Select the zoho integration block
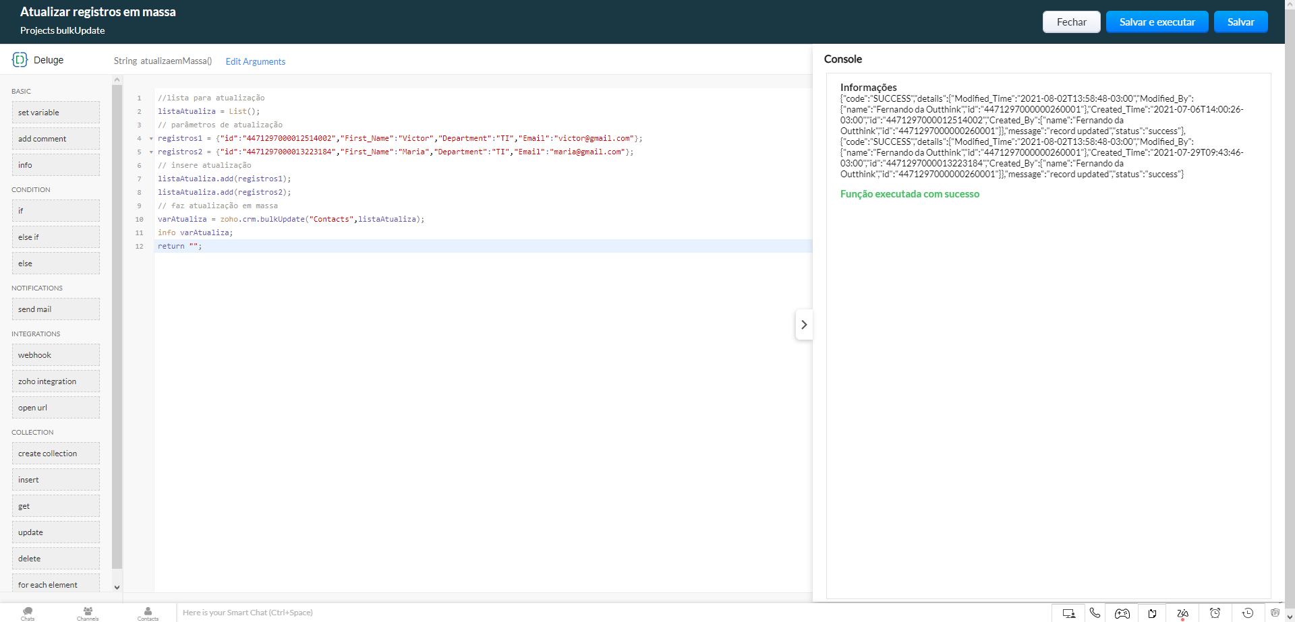This screenshot has height=622, width=1295. [55, 381]
